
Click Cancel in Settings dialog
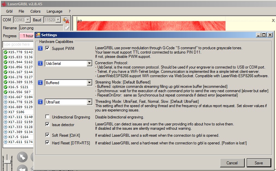[232, 163]
